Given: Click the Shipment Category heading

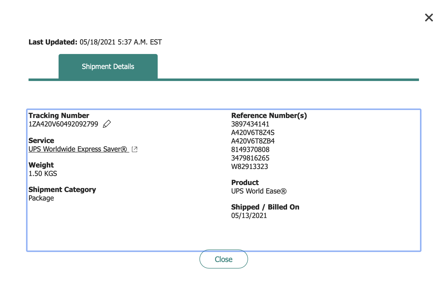Looking at the screenshot, I should click(62, 189).
